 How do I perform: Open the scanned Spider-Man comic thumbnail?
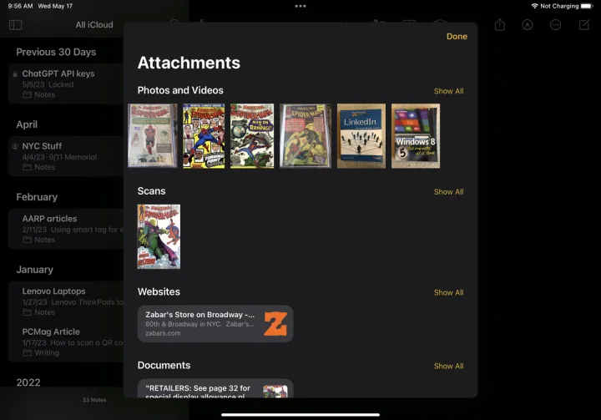(159, 236)
